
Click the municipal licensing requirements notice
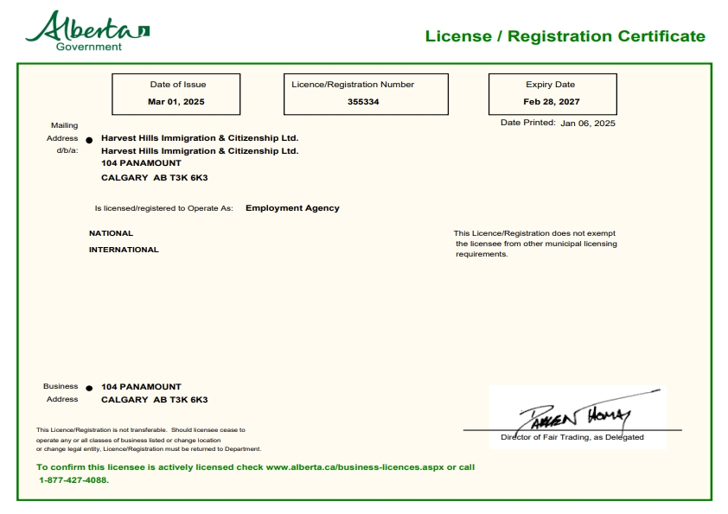pyautogui.click(x=535, y=244)
